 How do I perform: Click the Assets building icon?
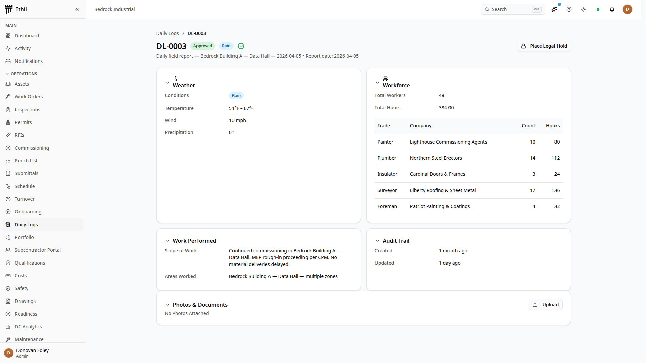pyautogui.click(x=8, y=84)
